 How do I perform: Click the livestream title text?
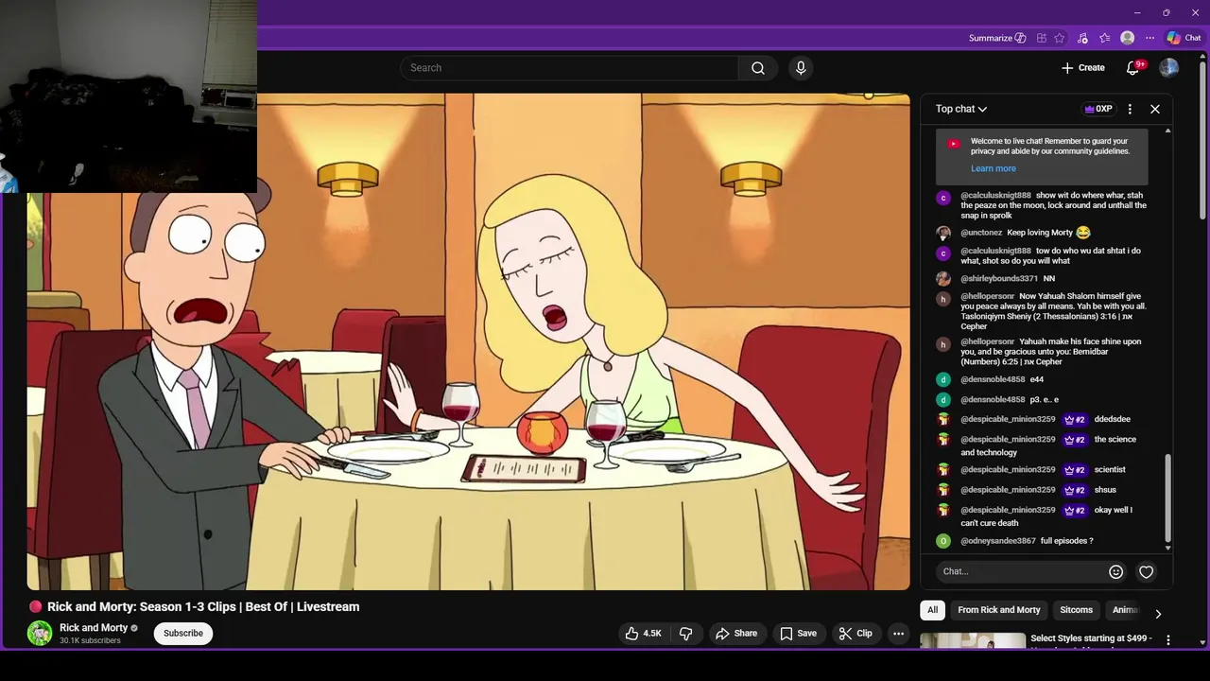pos(203,607)
